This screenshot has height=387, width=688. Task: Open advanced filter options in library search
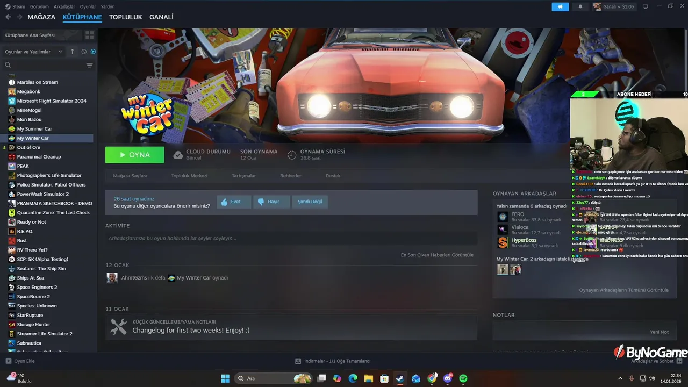coord(89,65)
